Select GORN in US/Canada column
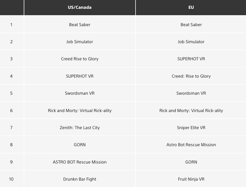 click(80, 145)
